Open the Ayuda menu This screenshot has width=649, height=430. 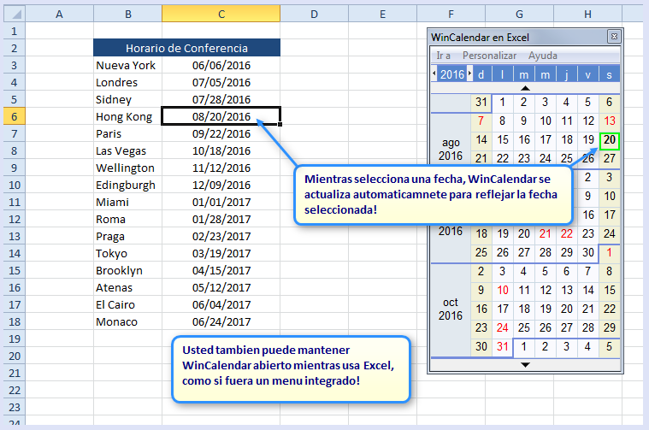(543, 56)
